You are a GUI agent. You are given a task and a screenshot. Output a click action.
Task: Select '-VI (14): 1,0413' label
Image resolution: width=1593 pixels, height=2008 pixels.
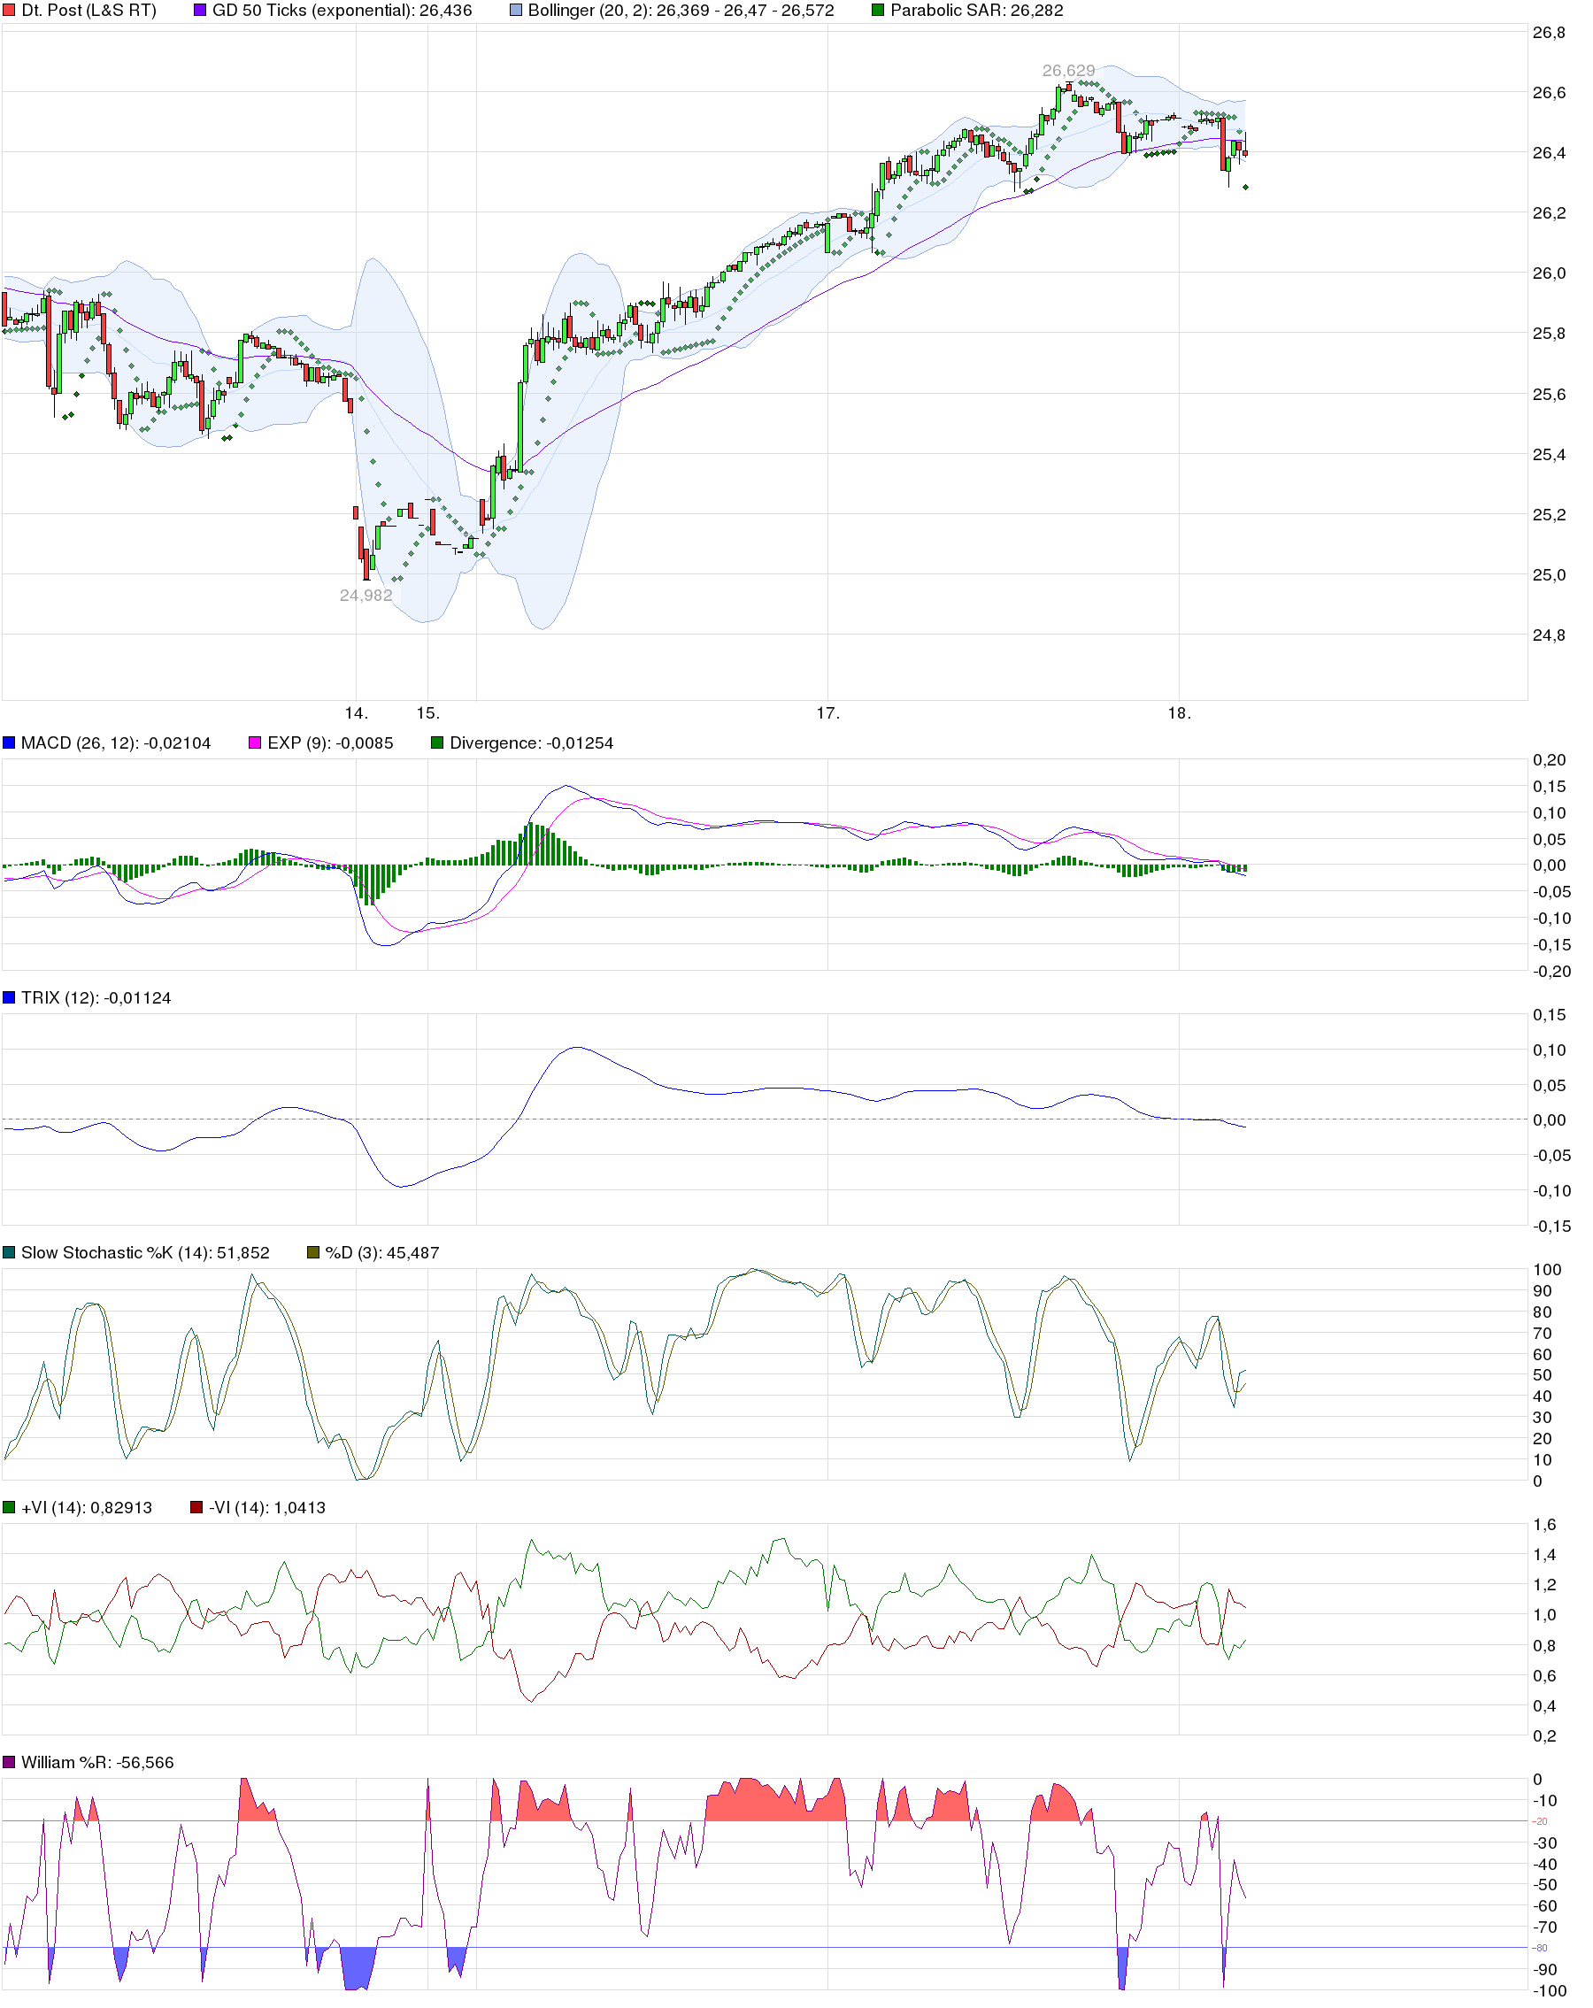pos(267,1508)
